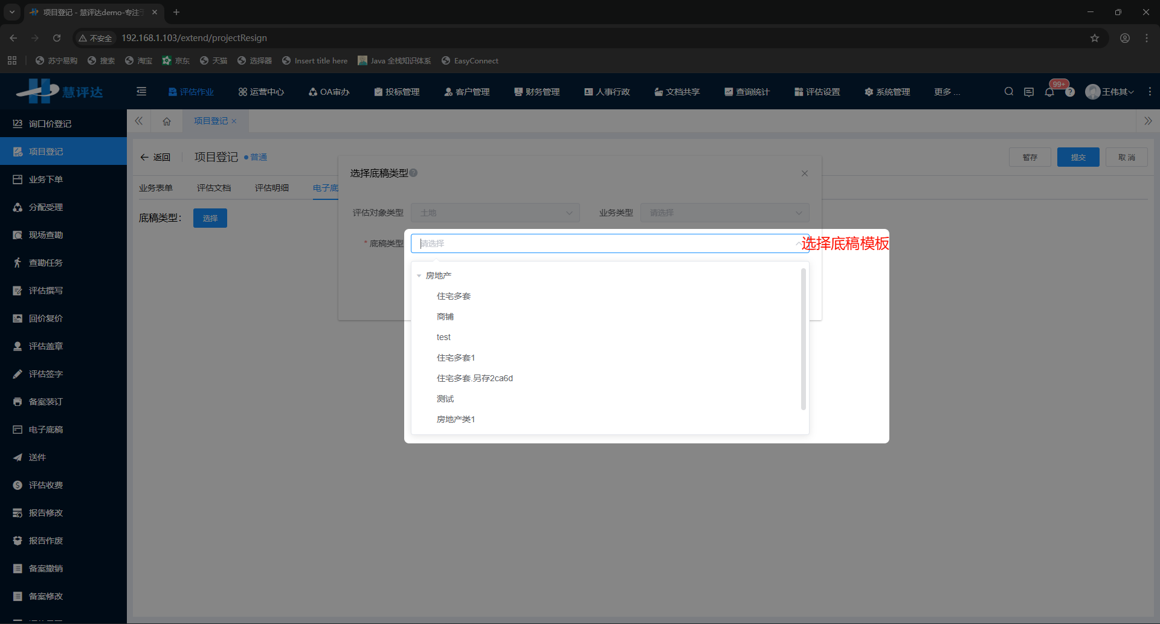Screen dimensions: 1160x624
Task: Select 住宅多套 from the template list
Action: point(454,296)
